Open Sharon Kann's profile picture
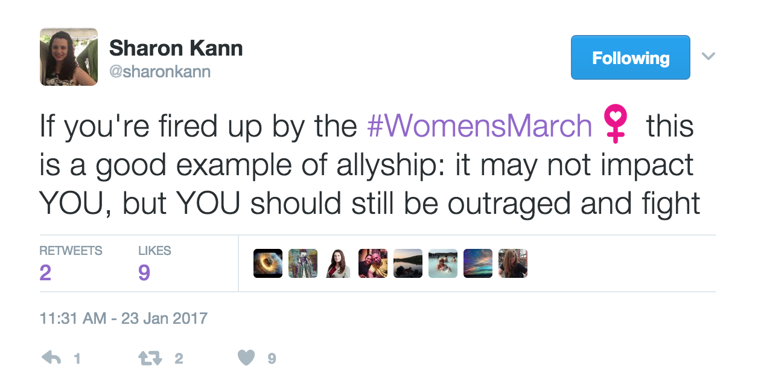 coord(69,57)
